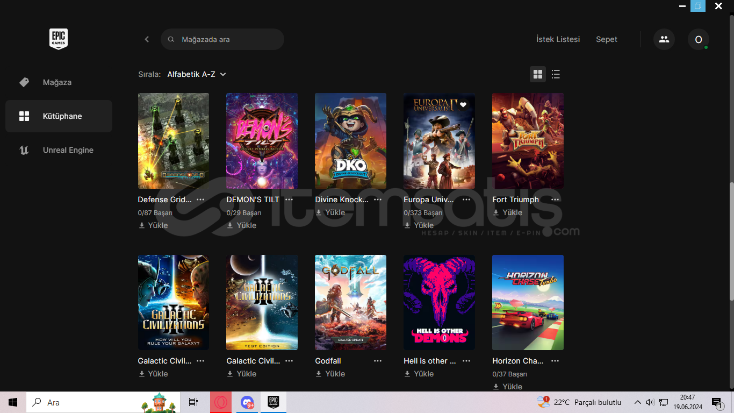Click the 0/87 Başarı achievements text
Viewport: 734px width, 413px height.
[x=155, y=213]
